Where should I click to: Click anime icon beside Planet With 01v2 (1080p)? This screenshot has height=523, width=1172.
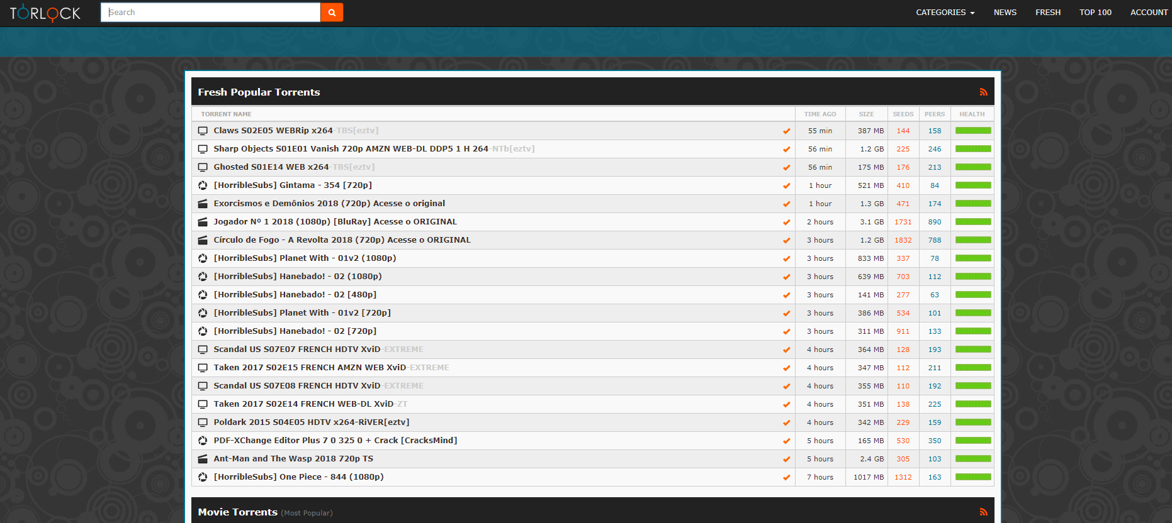tap(203, 258)
